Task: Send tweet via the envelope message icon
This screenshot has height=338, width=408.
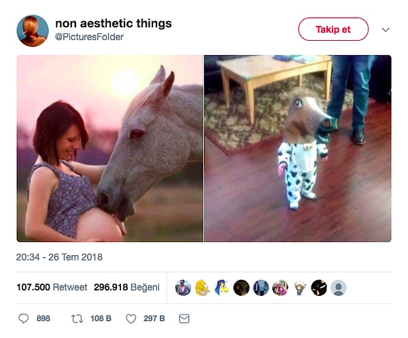Action: pos(184,318)
